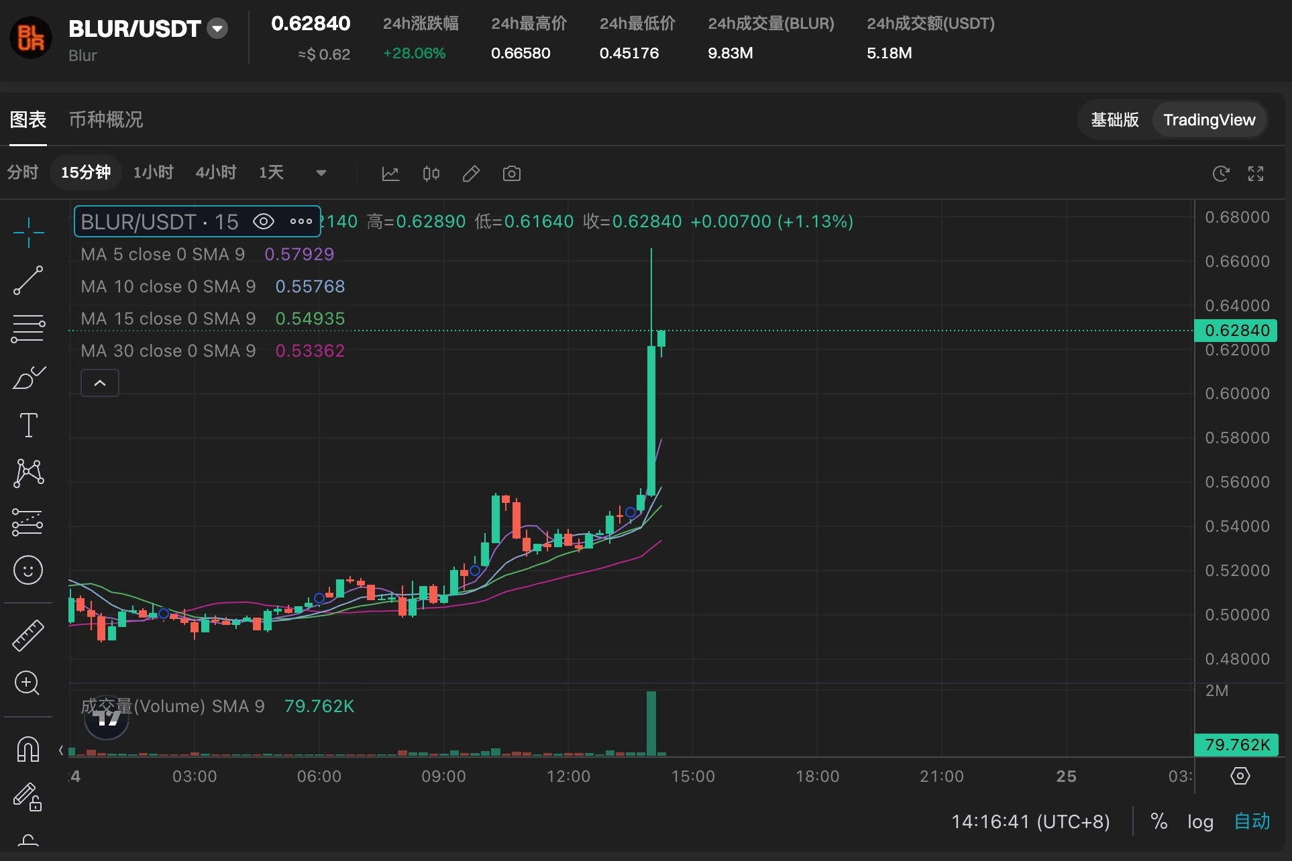The image size is (1292, 861).
Task: Switch to 基础版 chart mode
Action: pos(1115,119)
